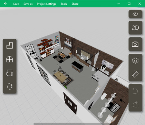Select the toilet in the bathroom

(104, 96)
